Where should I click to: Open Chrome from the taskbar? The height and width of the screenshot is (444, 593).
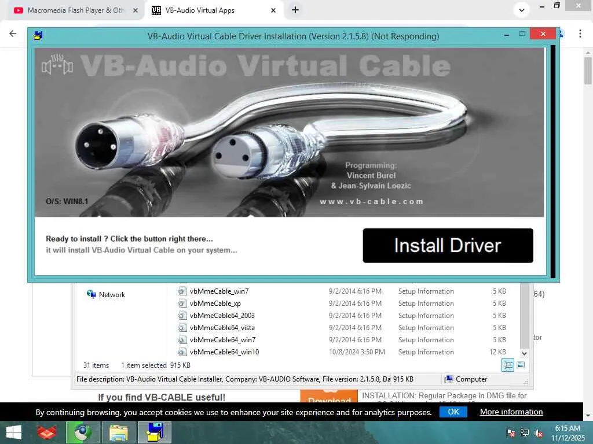click(x=82, y=432)
